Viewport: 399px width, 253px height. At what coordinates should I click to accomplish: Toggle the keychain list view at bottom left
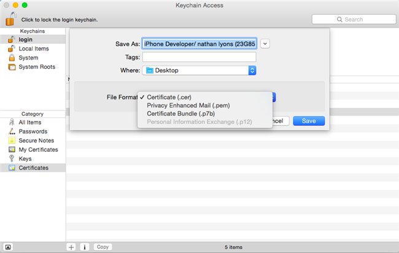click(8, 247)
